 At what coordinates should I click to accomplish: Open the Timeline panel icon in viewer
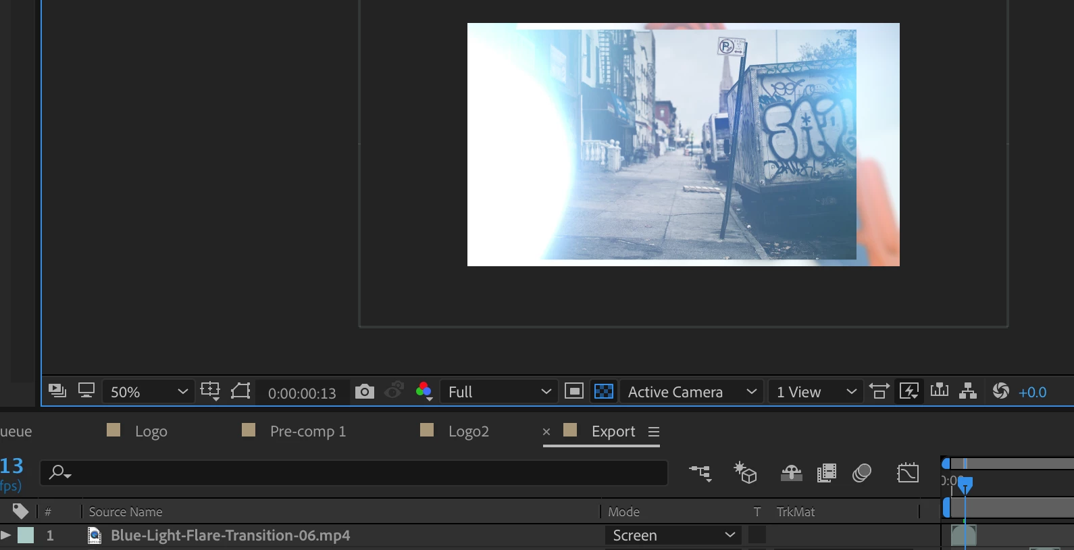click(x=940, y=391)
